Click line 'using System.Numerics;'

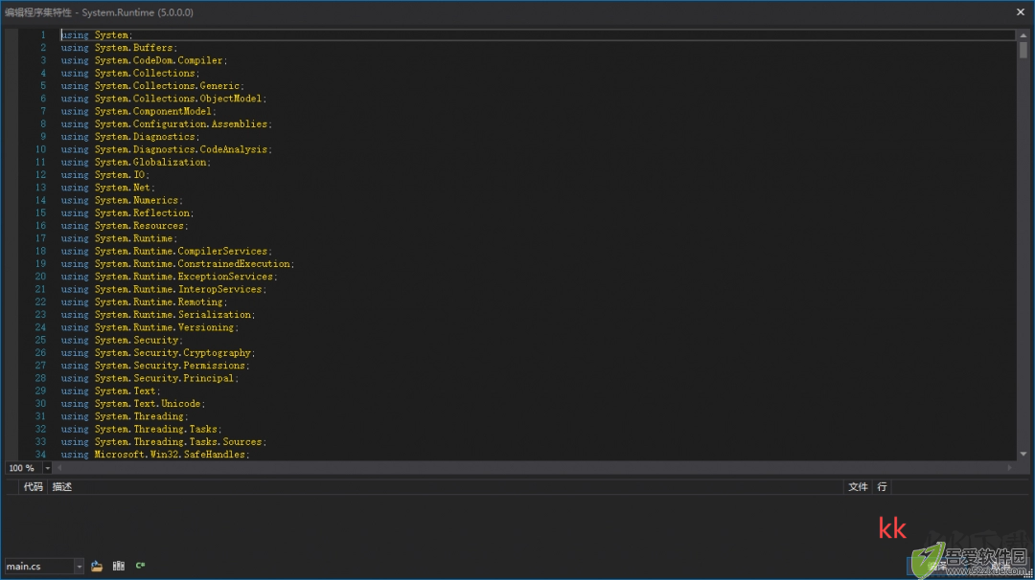tap(122, 200)
